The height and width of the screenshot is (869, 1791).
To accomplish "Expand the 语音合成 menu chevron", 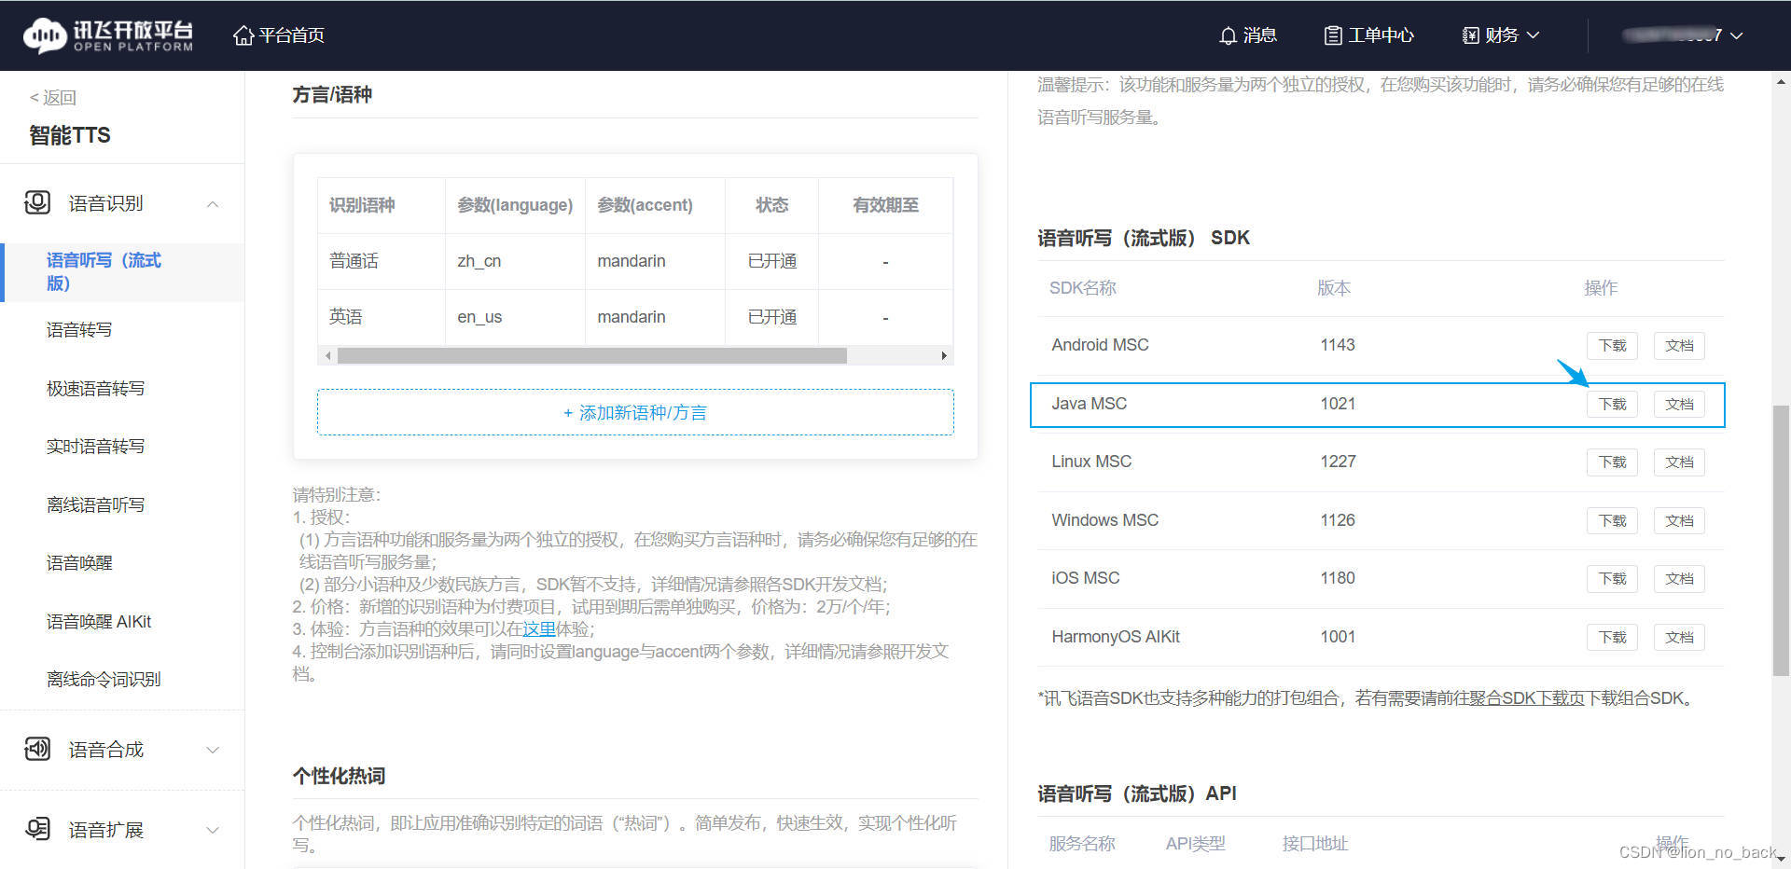I will (213, 750).
